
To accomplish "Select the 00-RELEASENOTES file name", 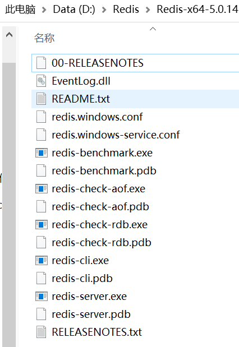I will coord(98,63).
